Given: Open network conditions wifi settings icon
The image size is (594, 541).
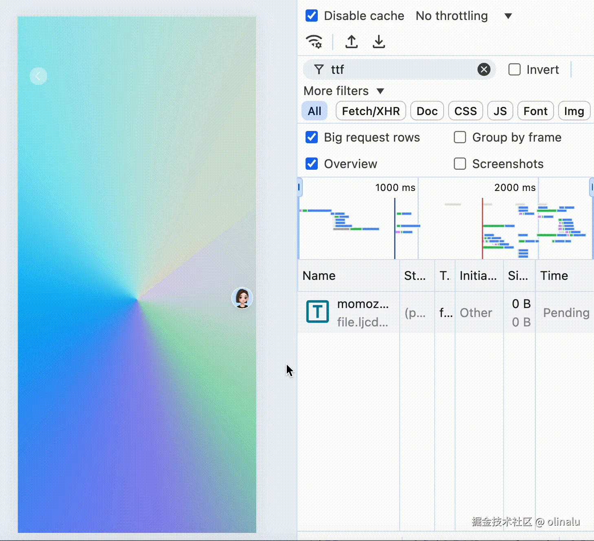Looking at the screenshot, I should [x=314, y=42].
